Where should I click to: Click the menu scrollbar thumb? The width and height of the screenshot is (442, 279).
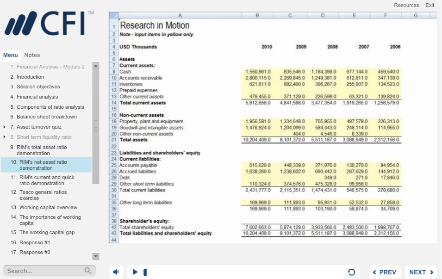pyautogui.click(x=95, y=126)
